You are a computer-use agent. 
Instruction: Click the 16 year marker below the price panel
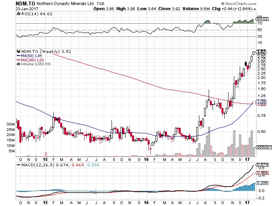146,159
